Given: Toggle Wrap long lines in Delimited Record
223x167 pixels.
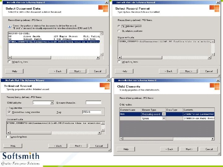Looking at the screenshot, I should [x=8, y=137].
